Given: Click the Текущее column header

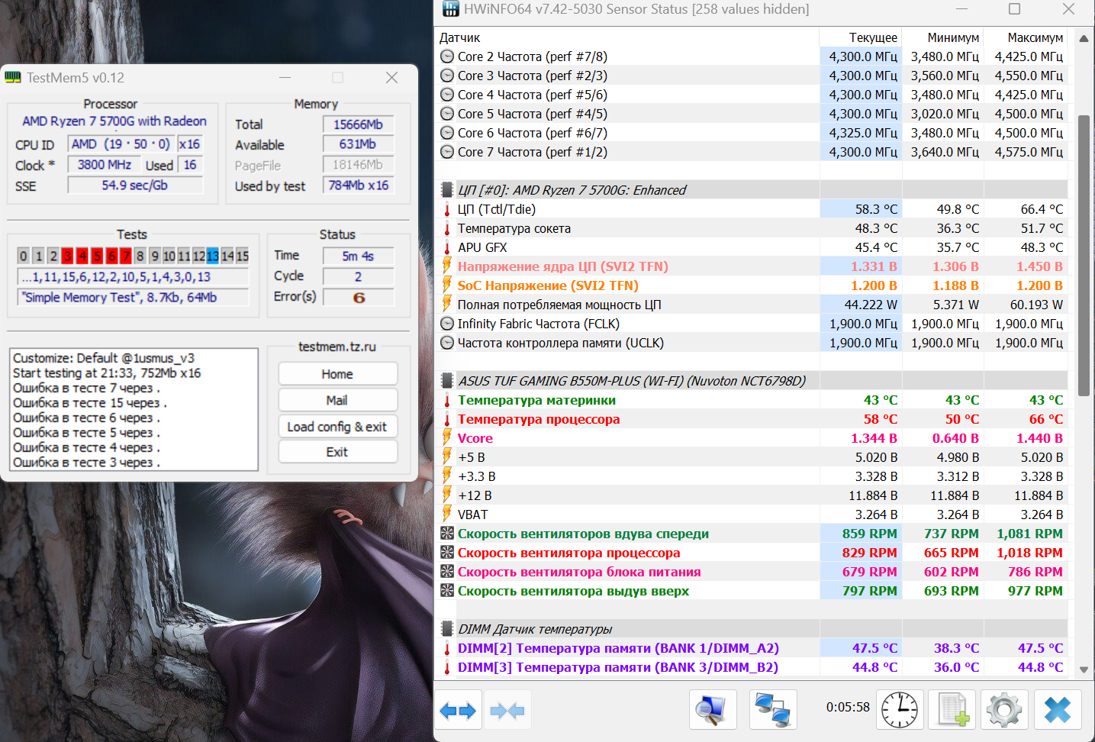Looking at the screenshot, I should click(861, 37).
